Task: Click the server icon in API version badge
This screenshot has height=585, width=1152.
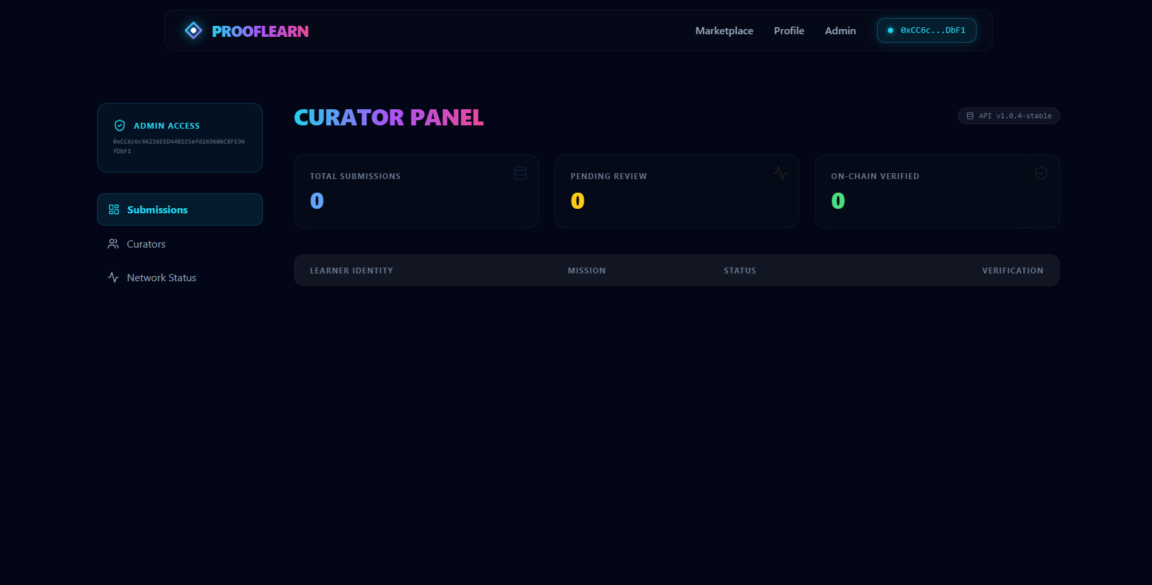Action: 970,116
